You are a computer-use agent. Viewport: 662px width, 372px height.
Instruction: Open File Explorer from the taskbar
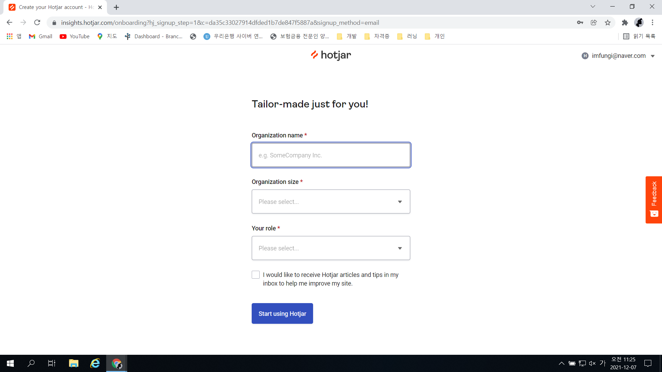73,363
